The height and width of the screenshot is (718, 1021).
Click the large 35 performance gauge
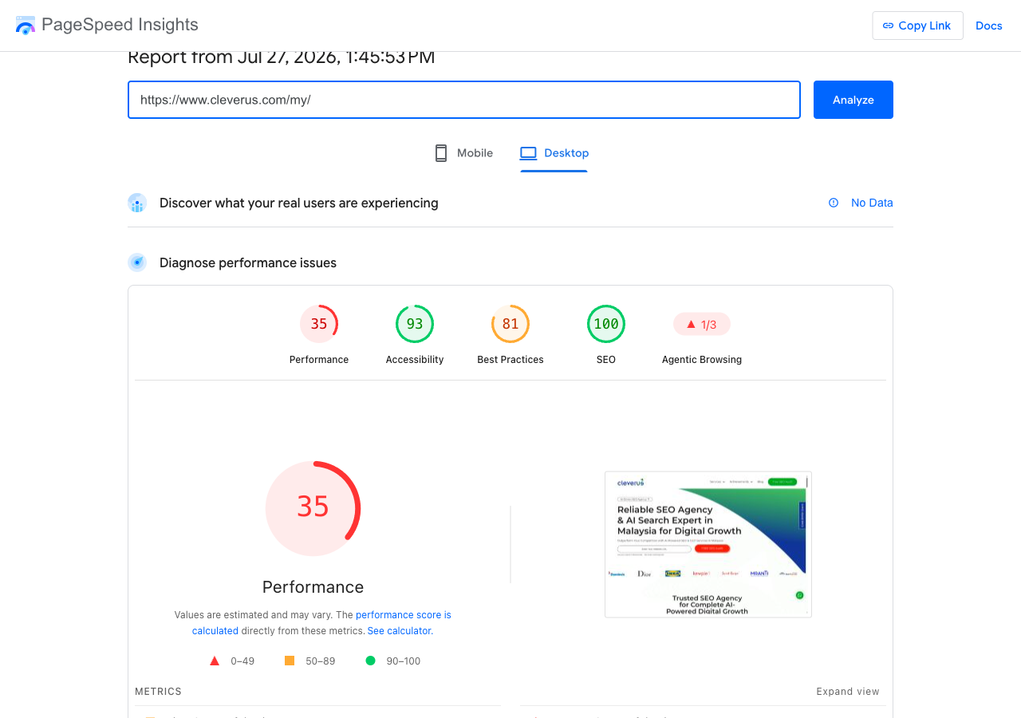point(313,508)
